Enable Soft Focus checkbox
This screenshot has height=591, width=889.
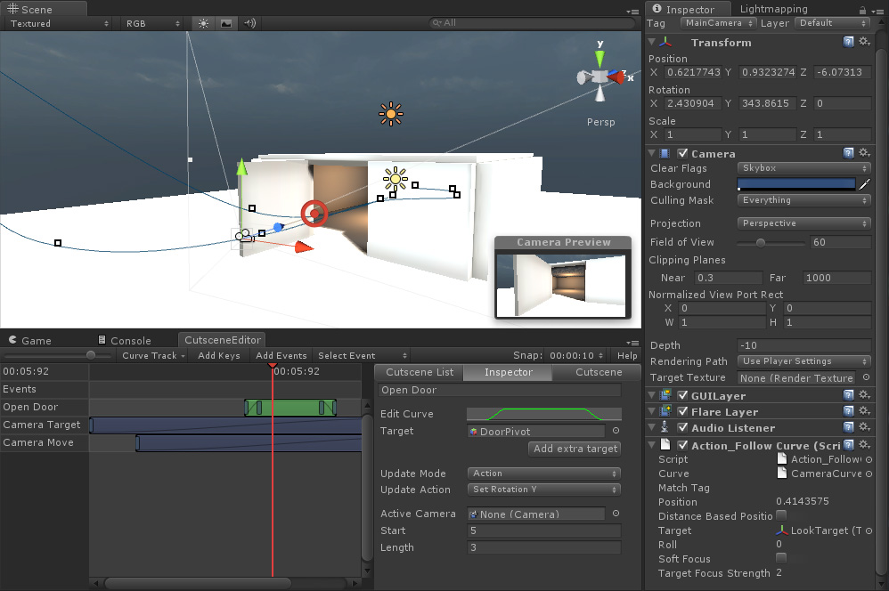[x=780, y=558]
